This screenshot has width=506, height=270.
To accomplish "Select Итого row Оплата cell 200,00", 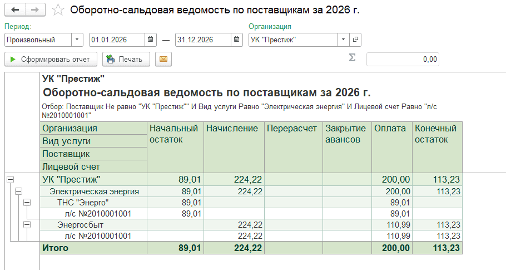I will pos(391,248).
